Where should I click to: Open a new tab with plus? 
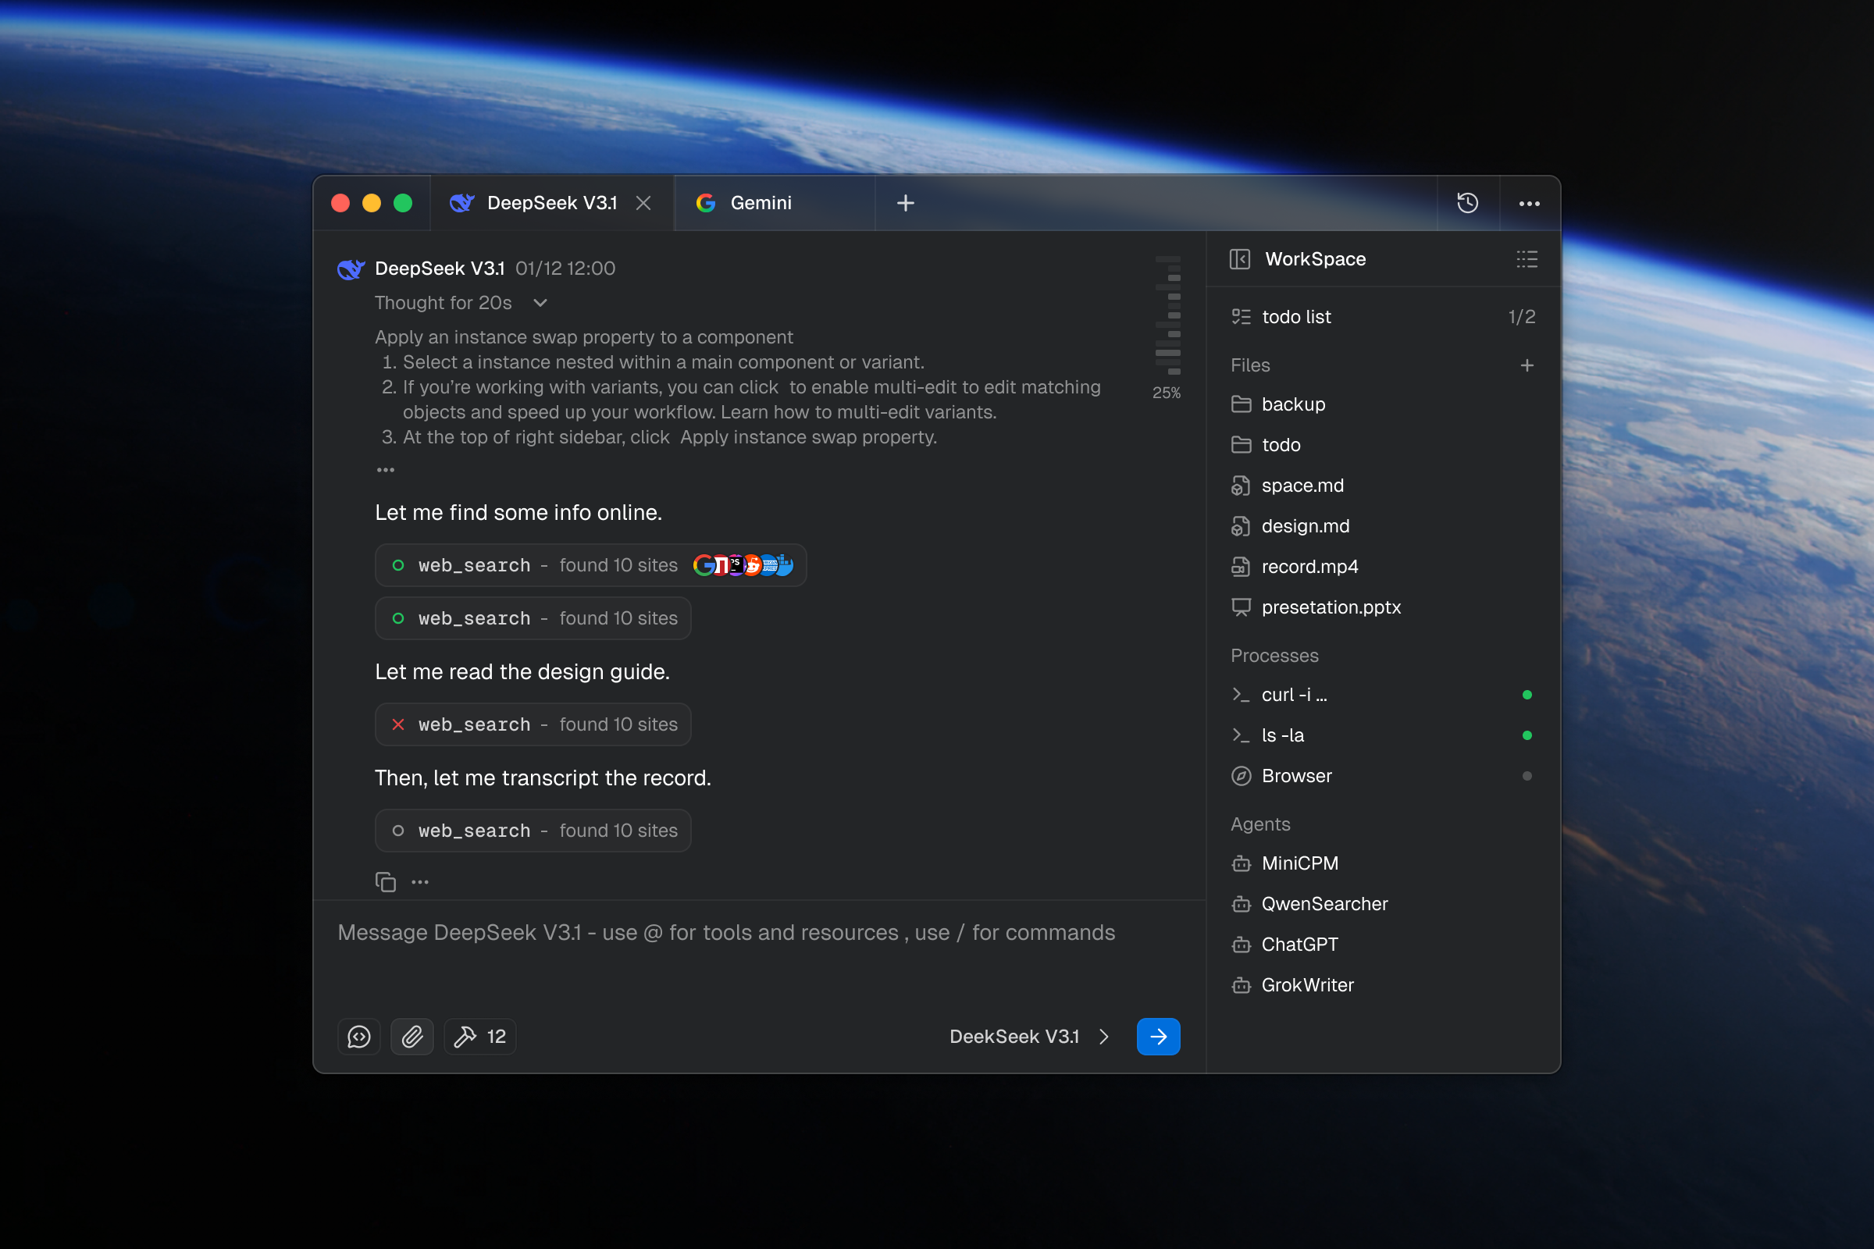pyautogui.click(x=905, y=203)
